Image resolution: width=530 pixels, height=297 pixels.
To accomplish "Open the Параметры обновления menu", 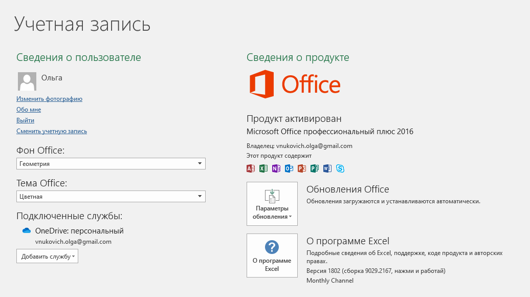I will (x=272, y=204).
